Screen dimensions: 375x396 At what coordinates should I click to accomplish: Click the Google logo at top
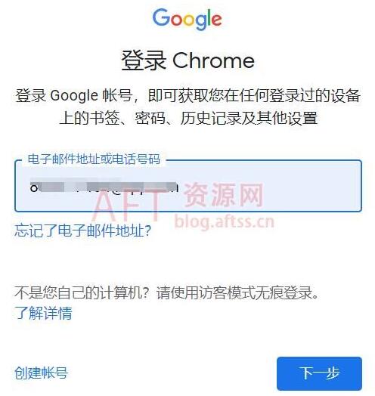[x=187, y=19]
